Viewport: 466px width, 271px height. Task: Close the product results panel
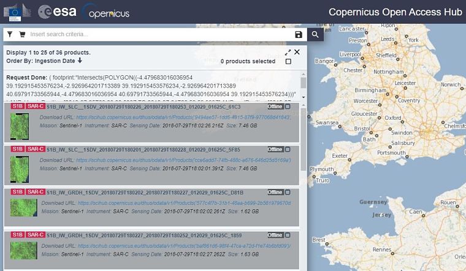pos(297,52)
